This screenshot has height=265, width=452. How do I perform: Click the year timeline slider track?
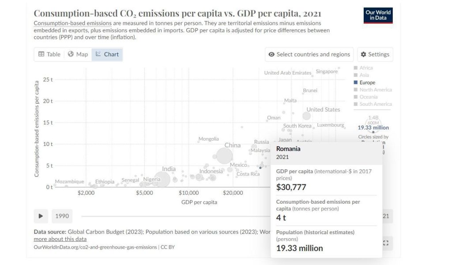pos(176,216)
